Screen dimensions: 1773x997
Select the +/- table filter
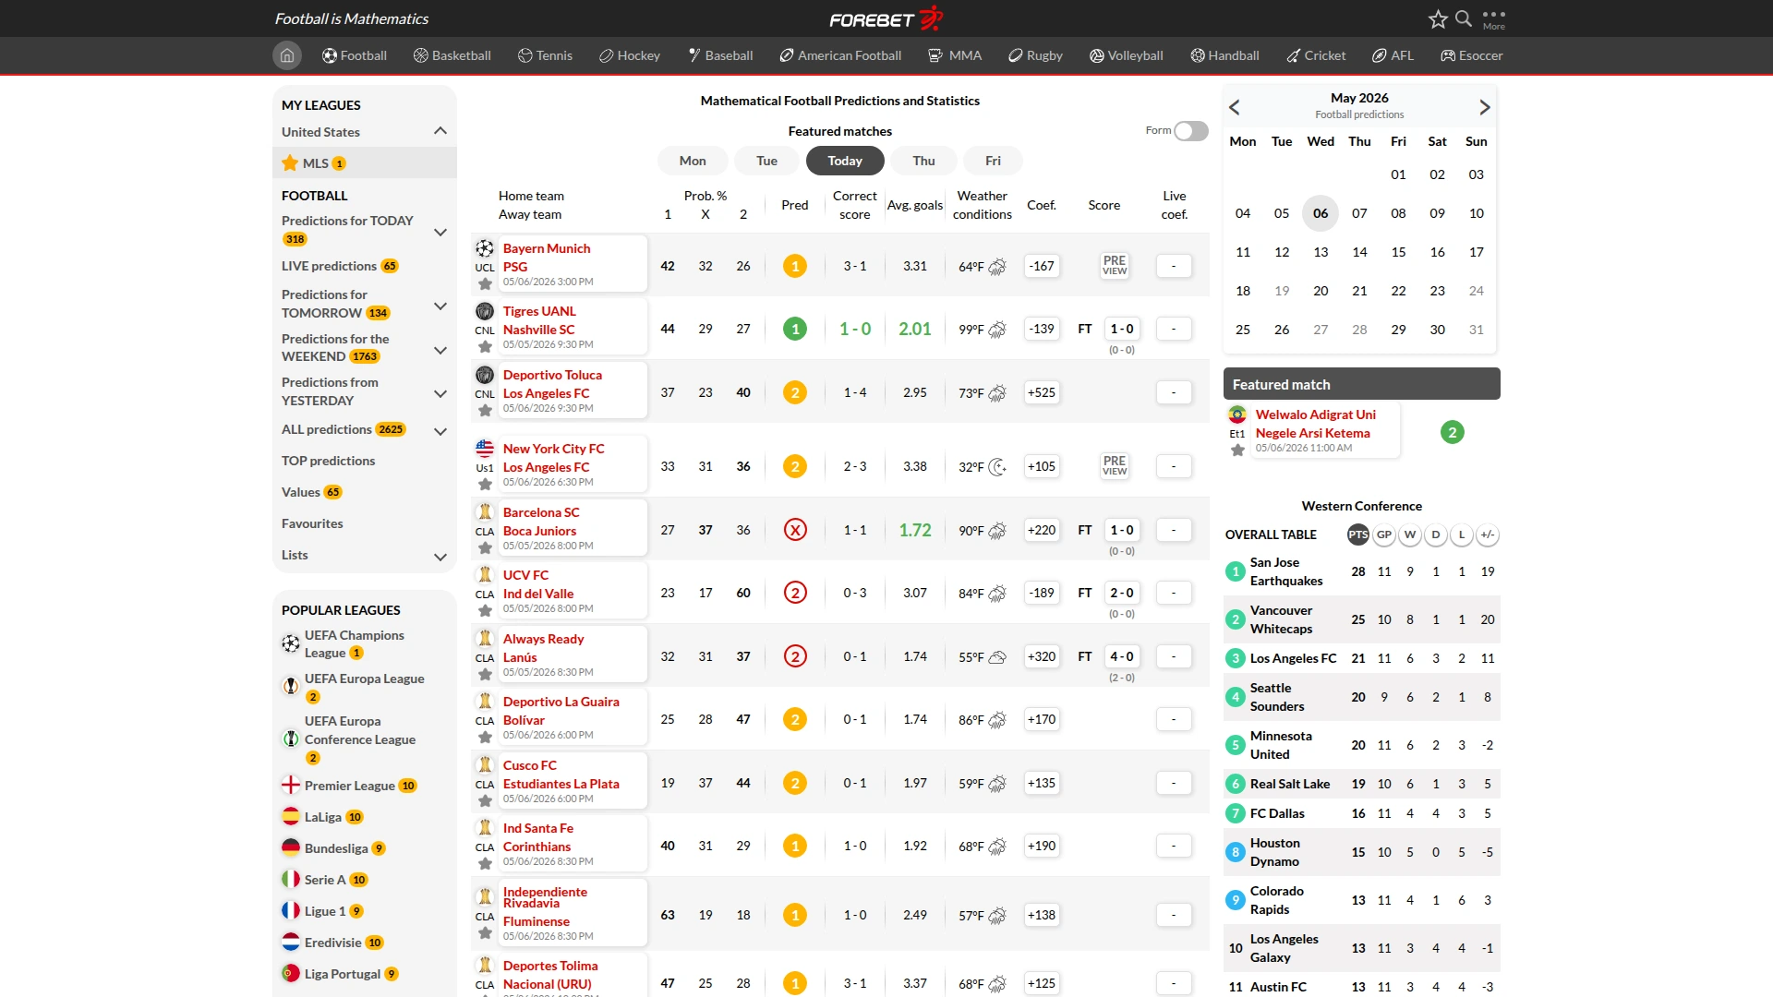pyautogui.click(x=1488, y=535)
